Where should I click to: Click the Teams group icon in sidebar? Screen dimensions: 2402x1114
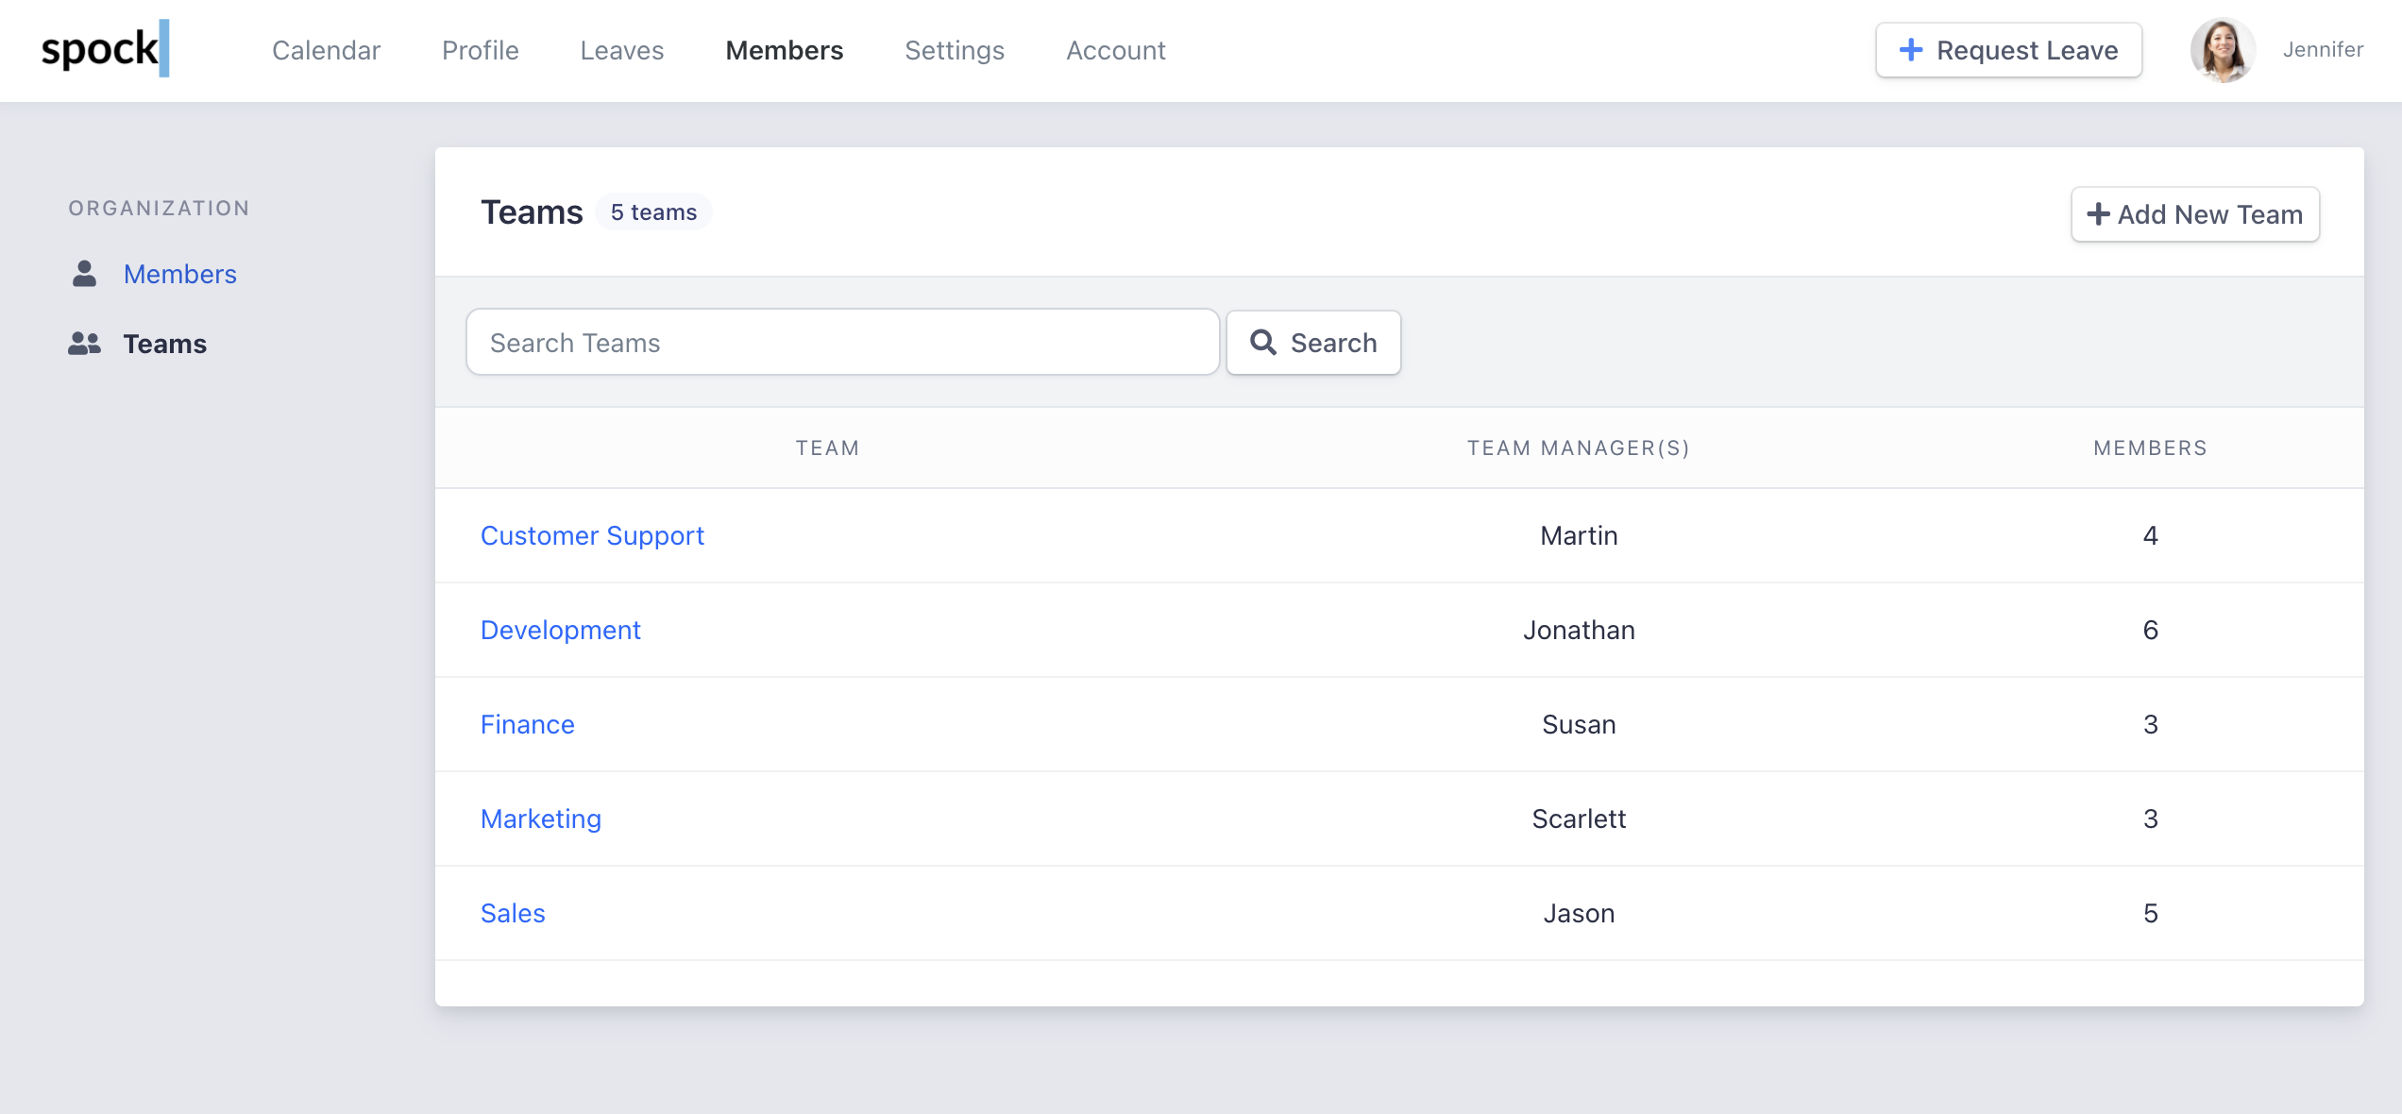(84, 344)
